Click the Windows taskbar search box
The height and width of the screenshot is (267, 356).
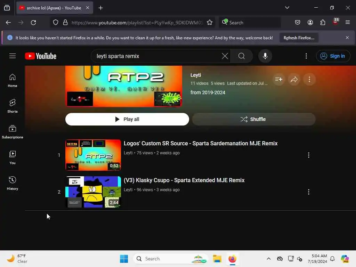click(170, 259)
